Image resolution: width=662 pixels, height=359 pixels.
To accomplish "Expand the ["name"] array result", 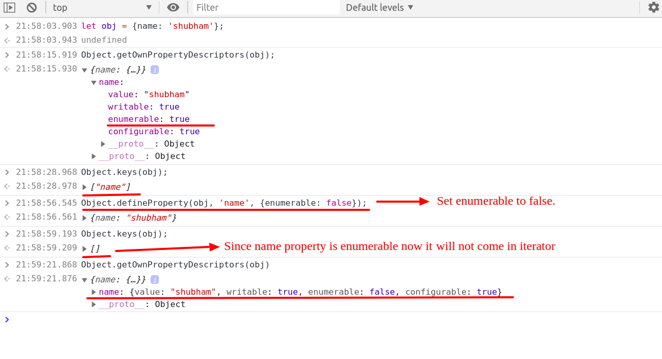I will 85,187.
